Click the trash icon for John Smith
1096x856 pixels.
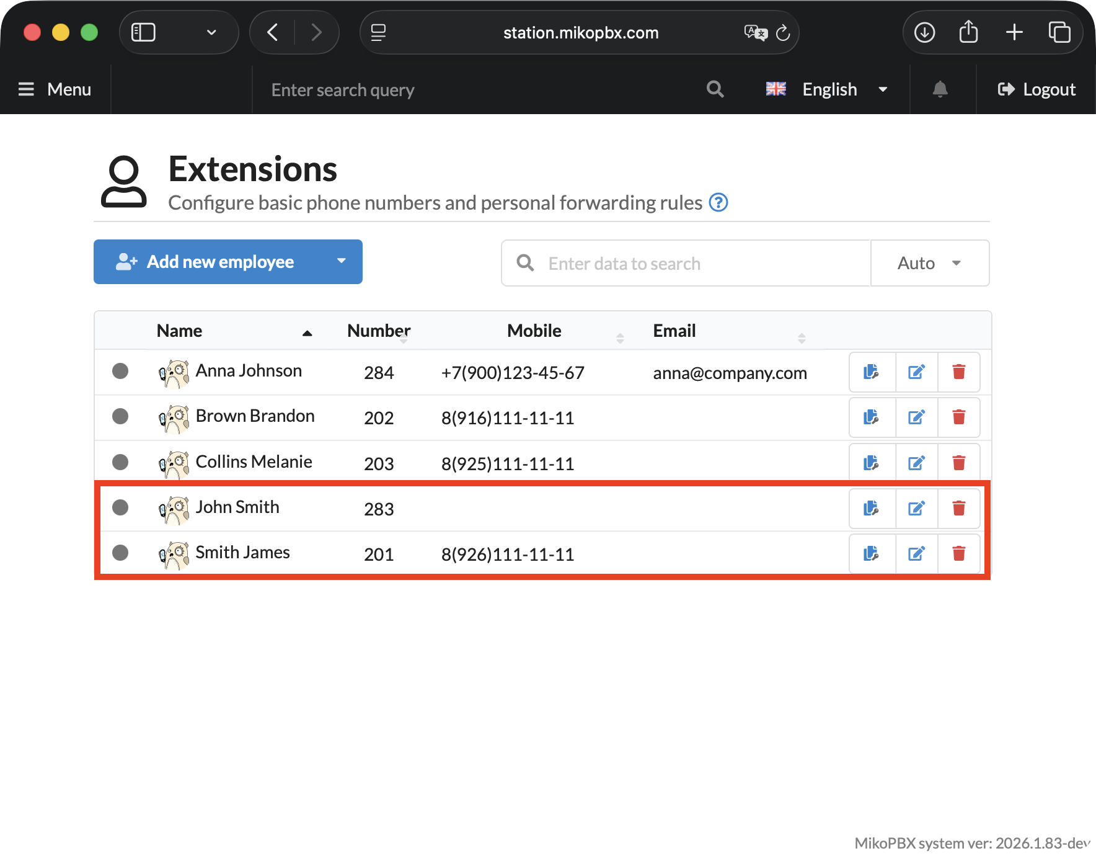958,509
